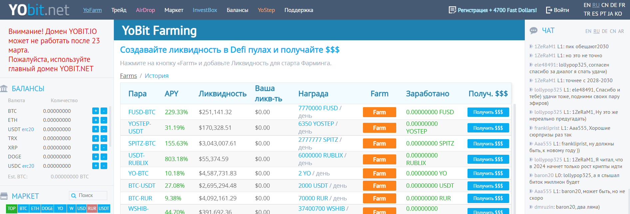
Task: Click the bank icon beside БАЛАНСЫ
Action: 4,89
